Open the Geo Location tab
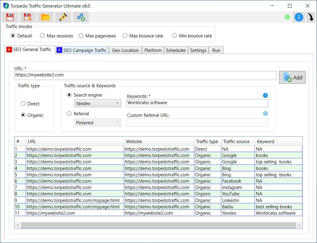317x243 pixels. pyautogui.click(x=125, y=50)
